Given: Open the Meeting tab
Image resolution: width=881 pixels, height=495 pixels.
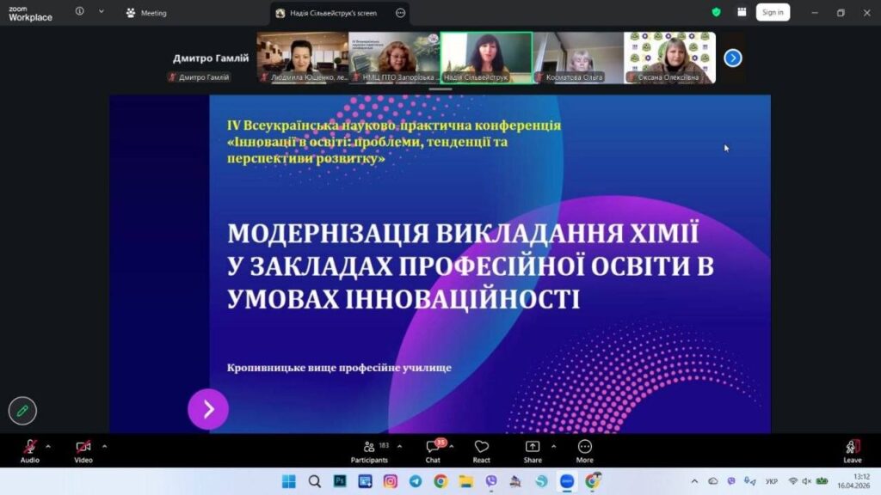Looking at the screenshot, I should [146, 13].
